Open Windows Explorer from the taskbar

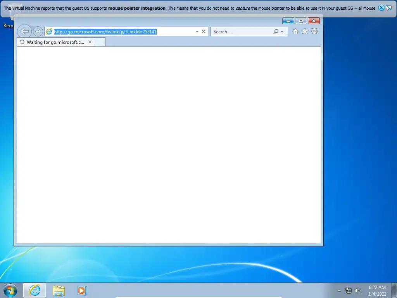pyautogui.click(x=59, y=290)
